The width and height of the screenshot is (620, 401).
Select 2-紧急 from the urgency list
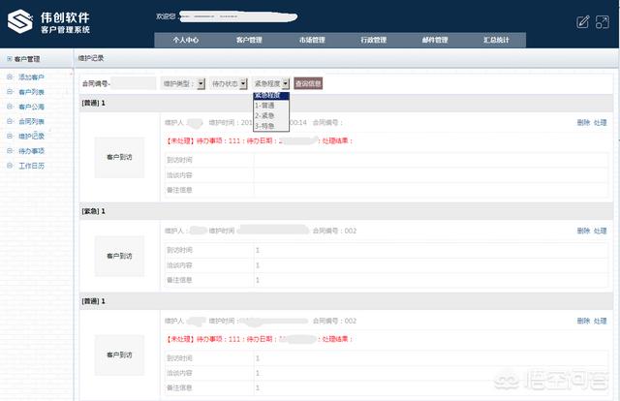[265, 115]
